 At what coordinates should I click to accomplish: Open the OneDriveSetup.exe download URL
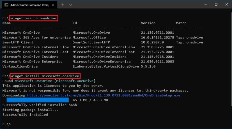[x=104, y=95]
